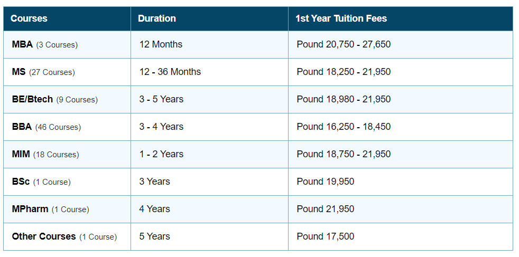The height and width of the screenshot is (257, 519).
Task: Click the 1st Year Tuition Fees header
Action: click(341, 18)
